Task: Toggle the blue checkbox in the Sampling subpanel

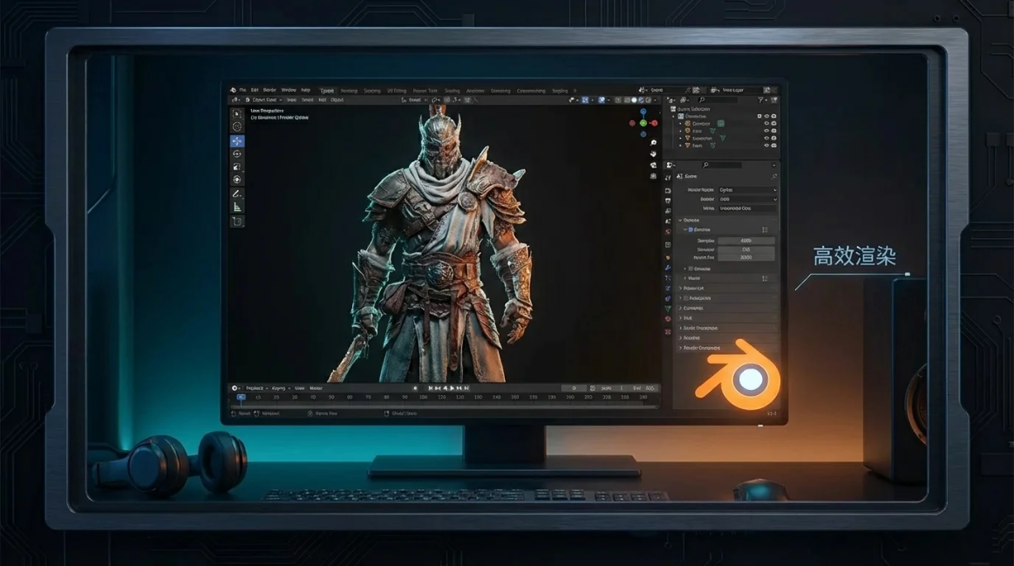Action: [691, 229]
